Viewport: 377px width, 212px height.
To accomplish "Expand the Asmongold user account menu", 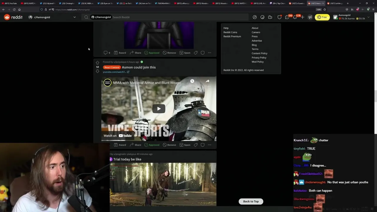I will tap(351, 17).
